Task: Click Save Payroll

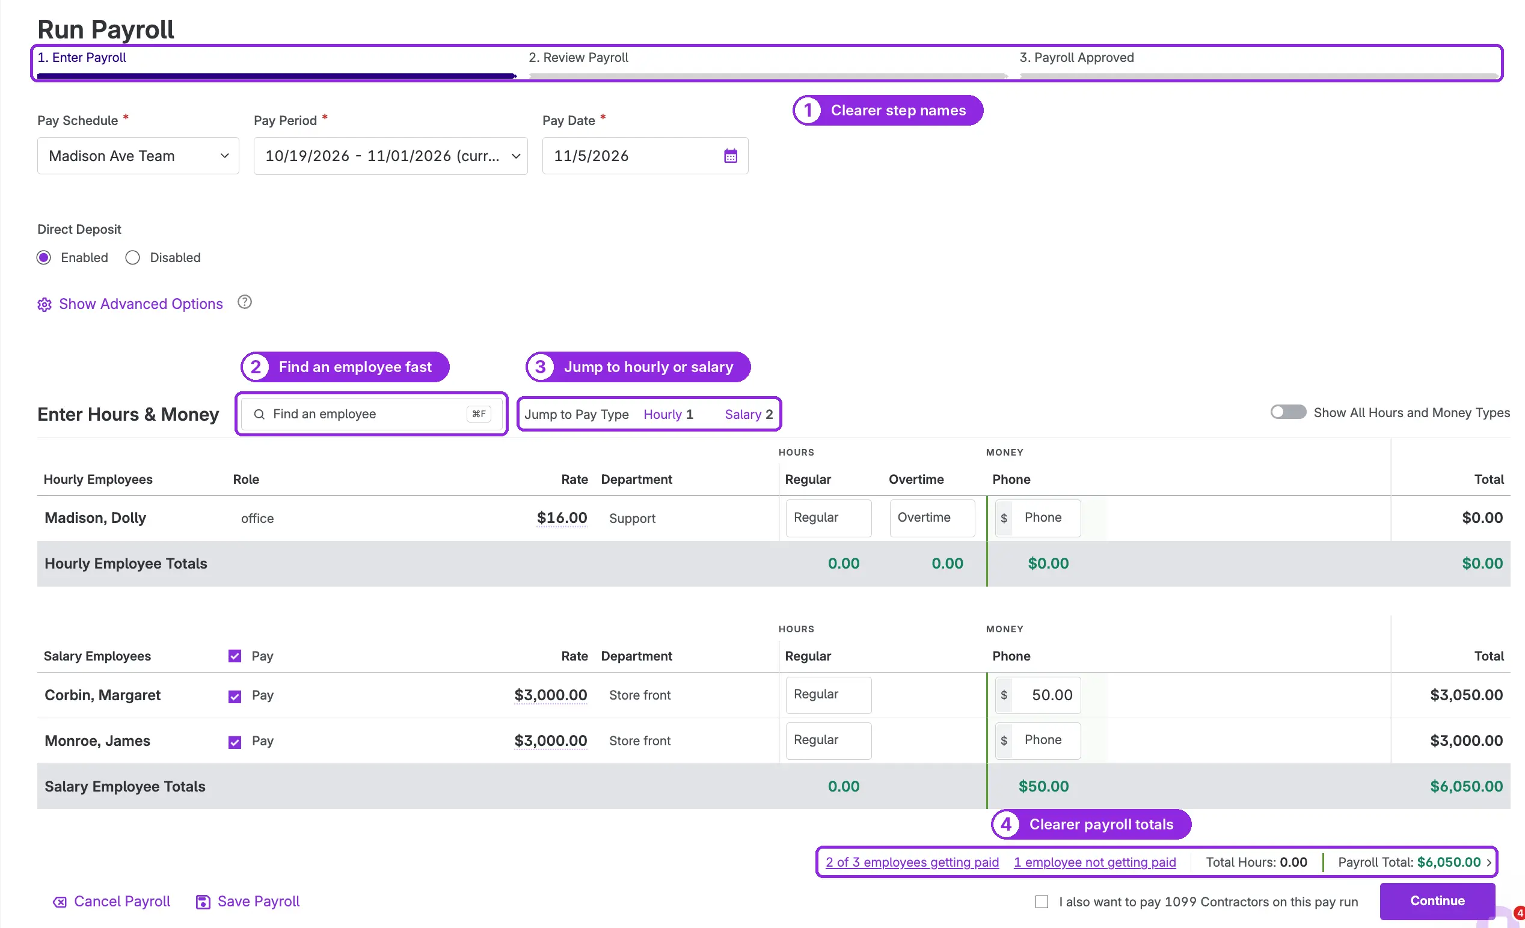Action: [259, 902]
